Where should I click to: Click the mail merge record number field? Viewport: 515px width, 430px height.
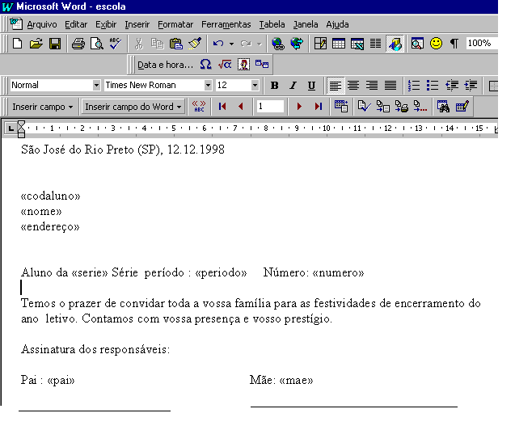click(270, 106)
